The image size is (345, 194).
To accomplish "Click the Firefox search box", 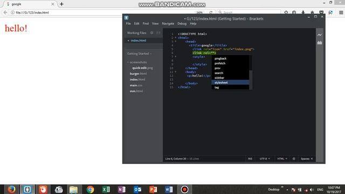I will pyautogui.click(x=249, y=12).
